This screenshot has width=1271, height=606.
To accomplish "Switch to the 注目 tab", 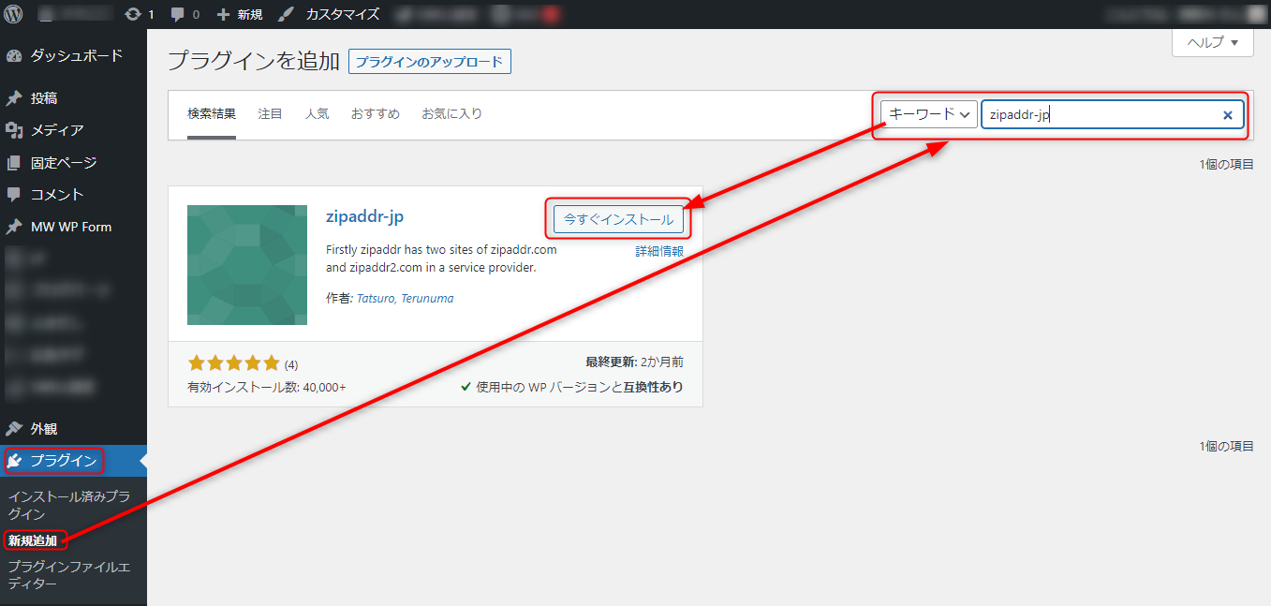I will (270, 112).
